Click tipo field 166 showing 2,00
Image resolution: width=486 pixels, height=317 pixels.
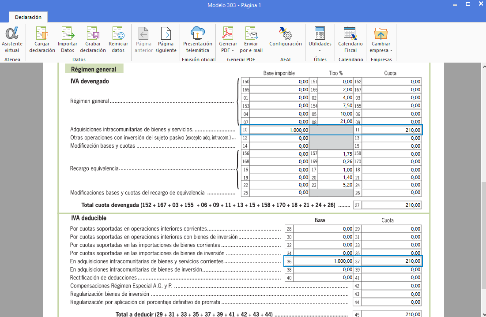coord(335,90)
